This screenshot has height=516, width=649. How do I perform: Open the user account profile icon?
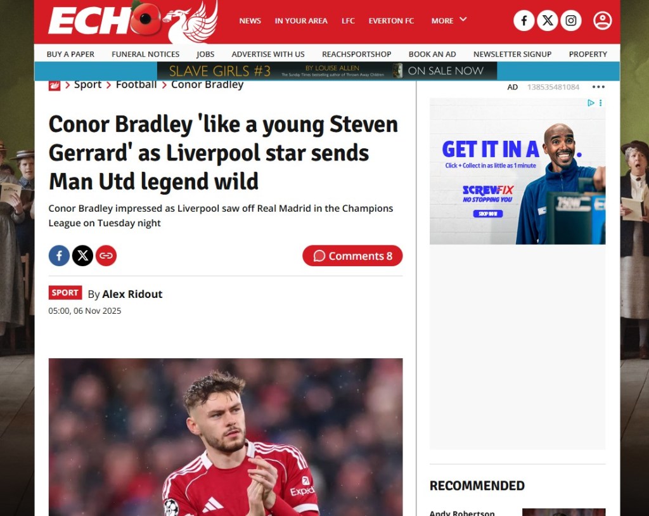pos(602,21)
